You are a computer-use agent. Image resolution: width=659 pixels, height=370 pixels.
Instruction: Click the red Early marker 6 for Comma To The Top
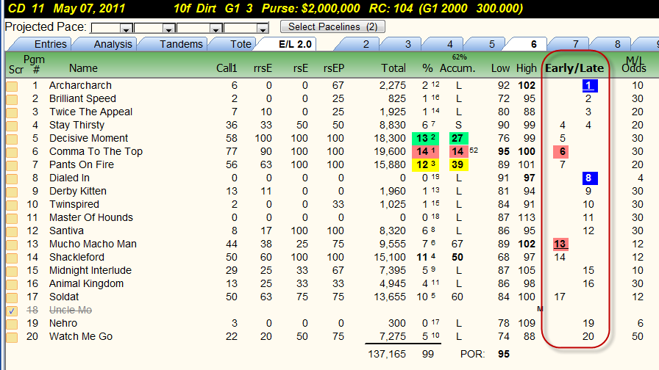tap(561, 151)
